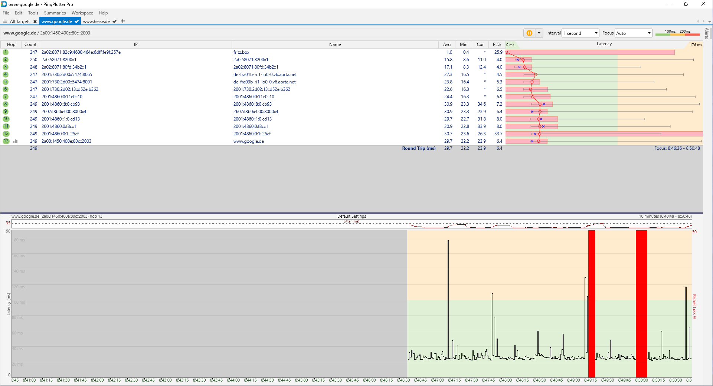
Task: Sort by the PL% column header
Action: tap(497, 44)
